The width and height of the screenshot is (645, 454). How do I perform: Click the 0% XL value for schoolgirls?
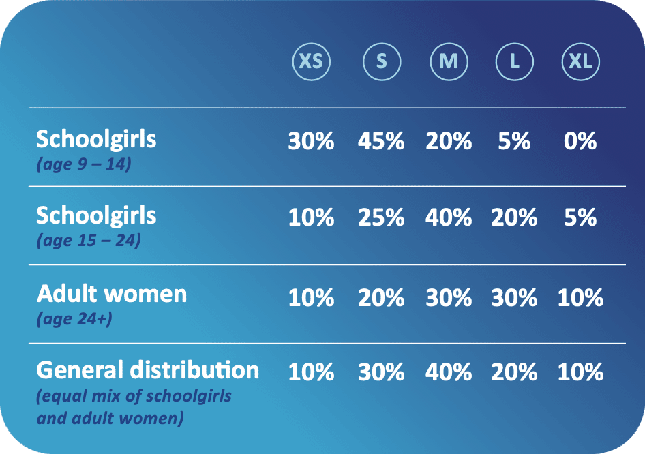pos(580,141)
